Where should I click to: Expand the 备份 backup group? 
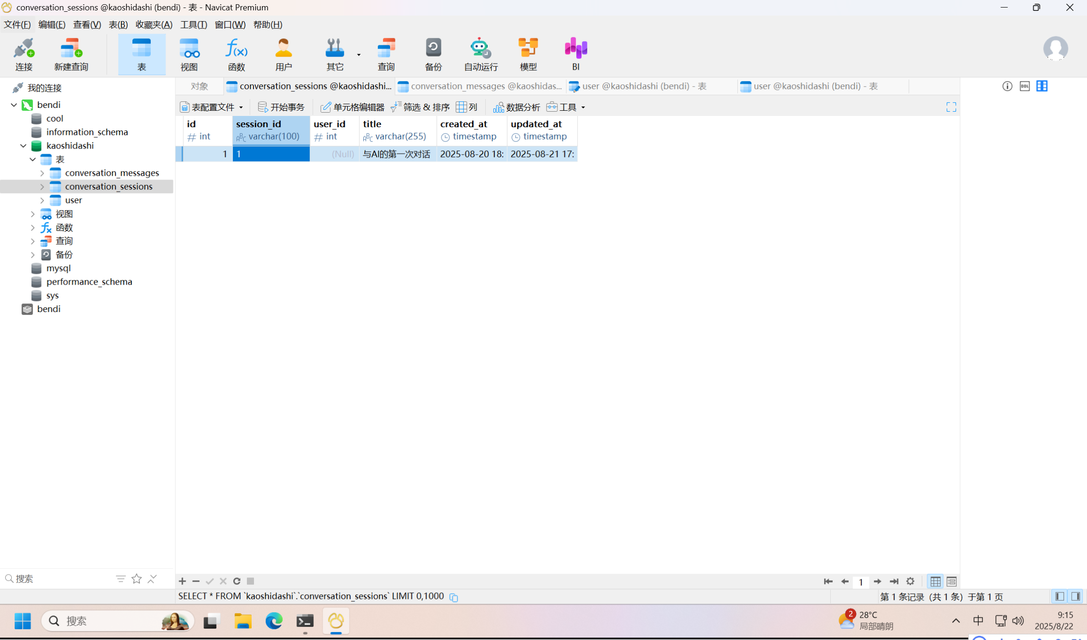pyautogui.click(x=33, y=255)
